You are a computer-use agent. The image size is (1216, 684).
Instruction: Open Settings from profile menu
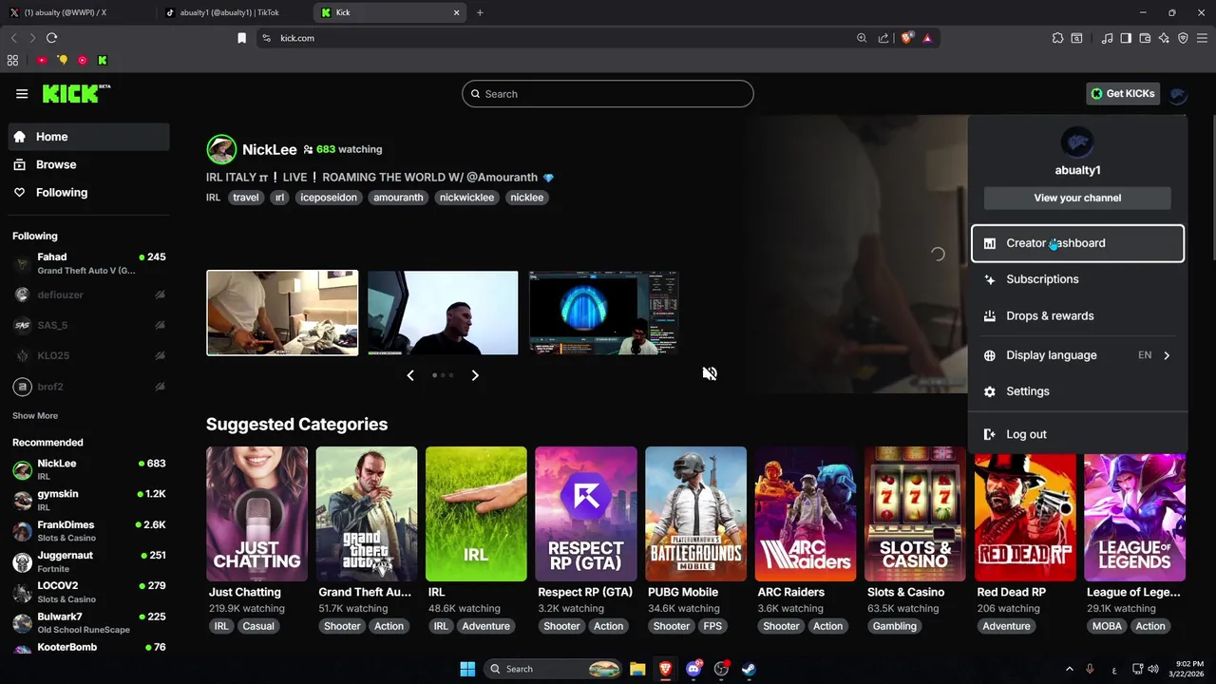click(x=1077, y=391)
